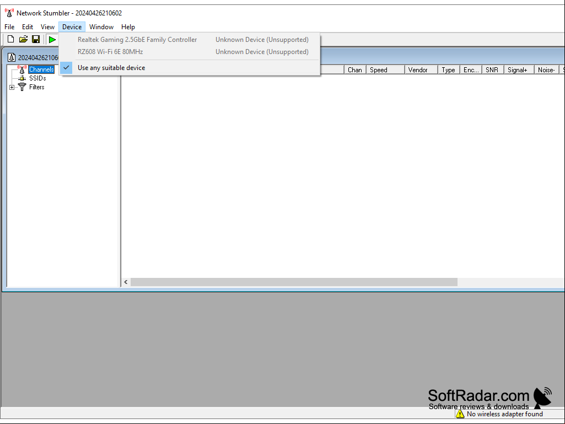
Task: Close the Device menu
Action: pos(72,27)
